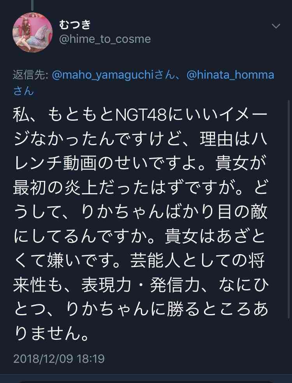Click the thread connector line above avatar
Screen dimensions: 292x383
pos(32,5)
